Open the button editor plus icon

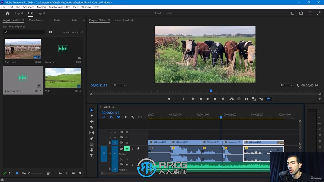(320, 99)
